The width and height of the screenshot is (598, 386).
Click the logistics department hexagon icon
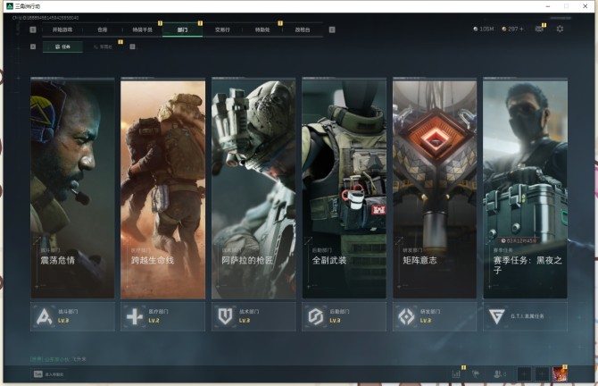pyautogui.click(x=316, y=316)
